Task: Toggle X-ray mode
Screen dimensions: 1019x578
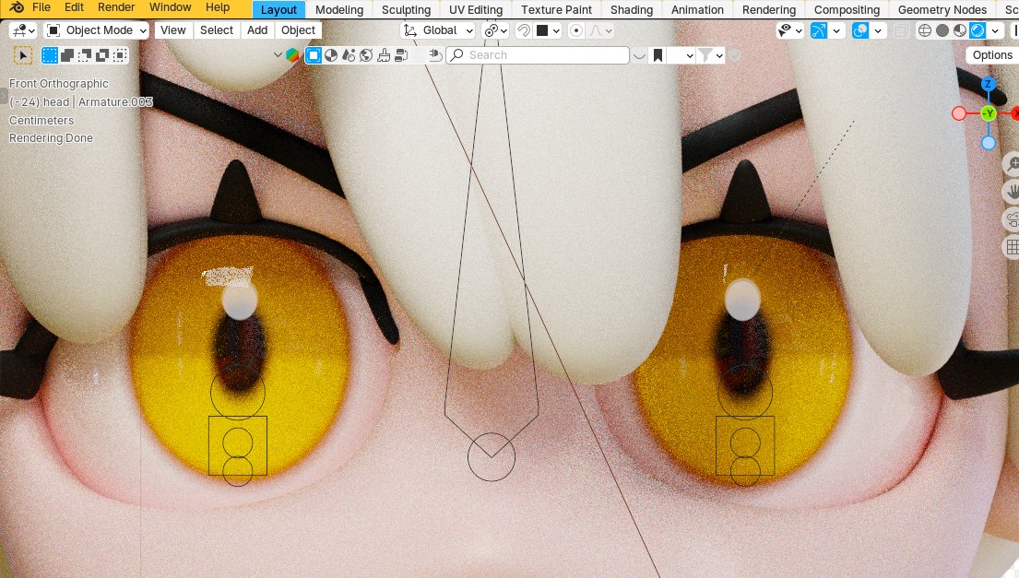Action: point(901,30)
